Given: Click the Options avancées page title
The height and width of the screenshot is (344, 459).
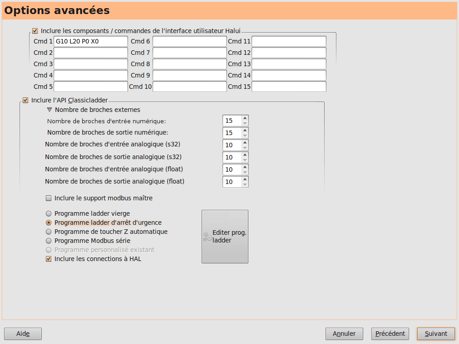Looking at the screenshot, I should pos(57,10).
